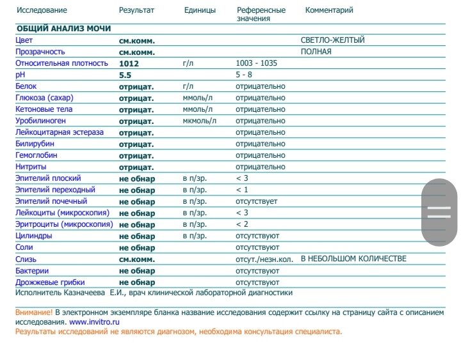
Task: Open the Глюкоза (сахар) link
Action: tap(44, 98)
